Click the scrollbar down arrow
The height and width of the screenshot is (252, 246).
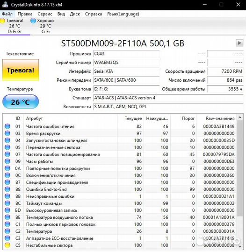coord(240,246)
